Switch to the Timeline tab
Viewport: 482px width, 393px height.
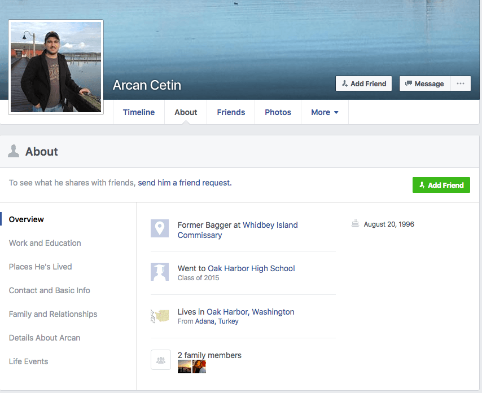(x=139, y=112)
